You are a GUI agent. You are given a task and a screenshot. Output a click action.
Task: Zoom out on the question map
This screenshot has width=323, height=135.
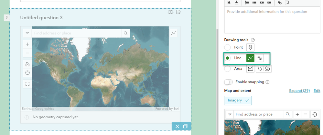(27, 53)
